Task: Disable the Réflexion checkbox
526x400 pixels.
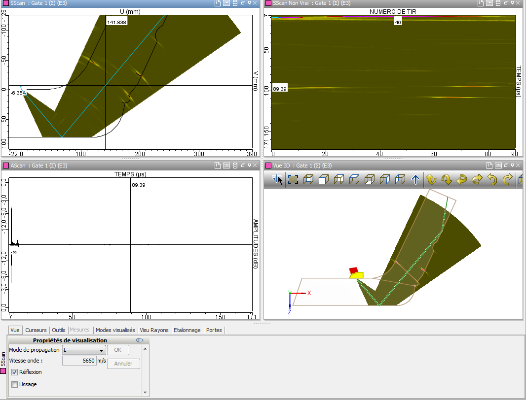Action: click(14, 372)
